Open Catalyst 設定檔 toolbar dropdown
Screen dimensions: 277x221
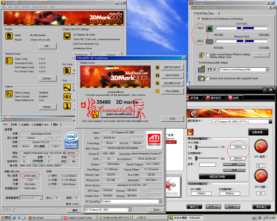(203, 98)
